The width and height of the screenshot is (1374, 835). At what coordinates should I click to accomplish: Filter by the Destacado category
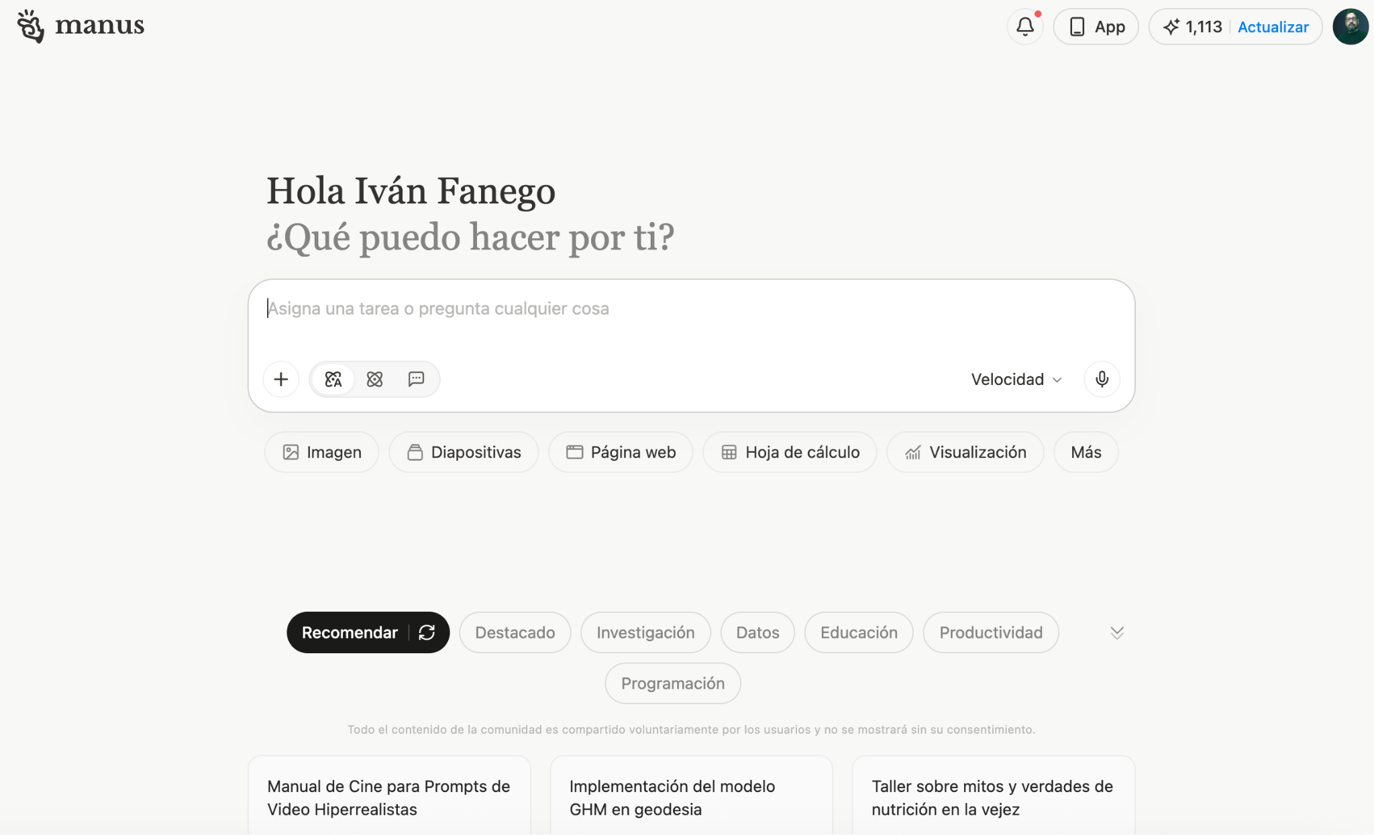click(x=515, y=632)
